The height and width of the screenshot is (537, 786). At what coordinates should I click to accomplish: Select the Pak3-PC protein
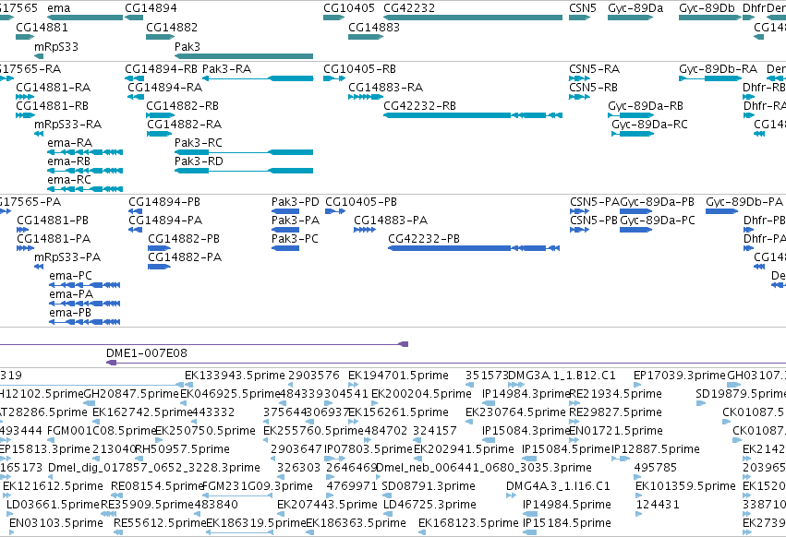(285, 248)
